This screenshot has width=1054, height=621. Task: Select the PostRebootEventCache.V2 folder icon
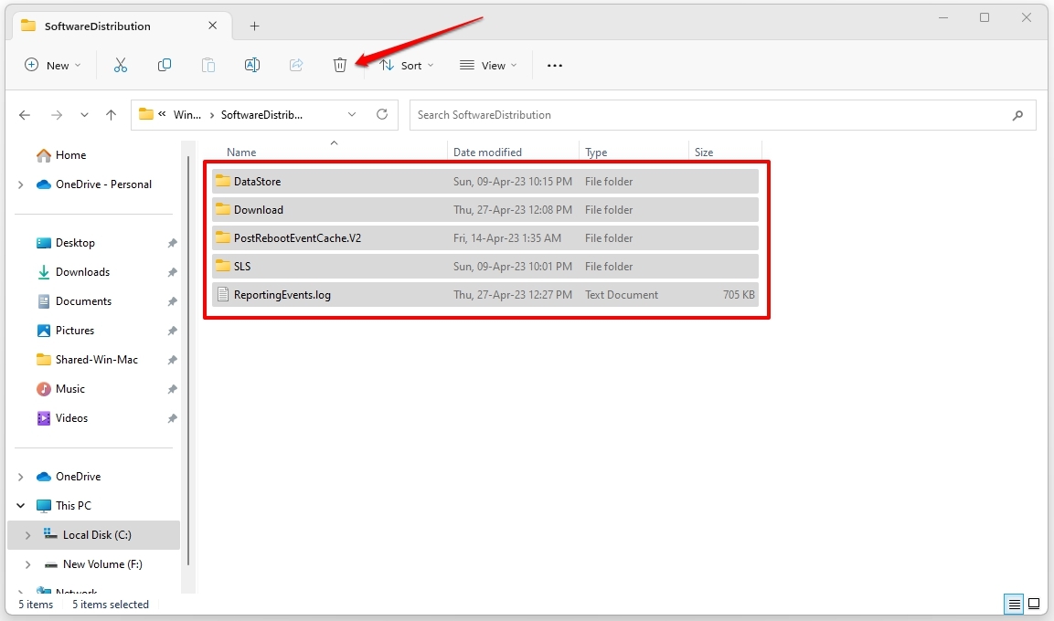(222, 237)
